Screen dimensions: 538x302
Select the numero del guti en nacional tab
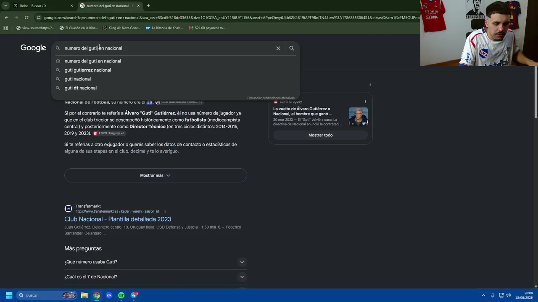pyautogui.click(x=110, y=6)
